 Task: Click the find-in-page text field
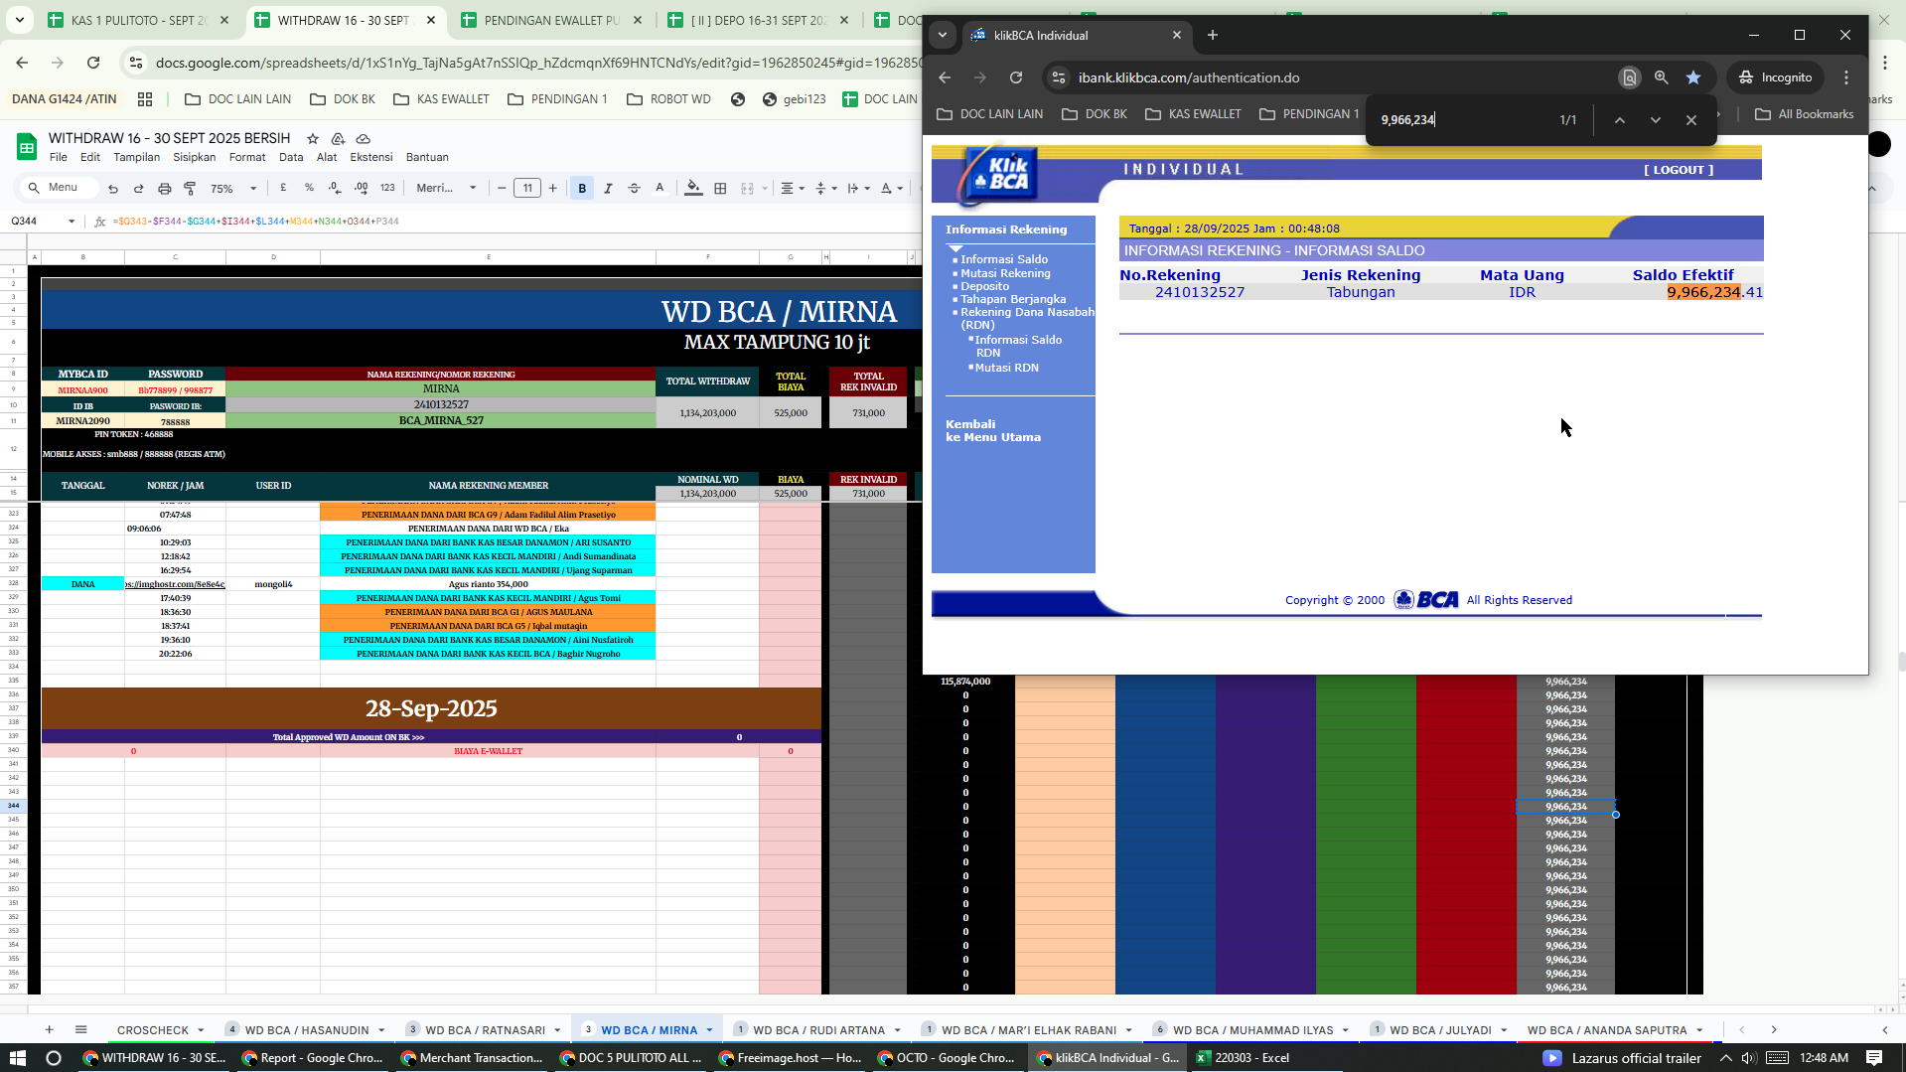coord(1458,120)
